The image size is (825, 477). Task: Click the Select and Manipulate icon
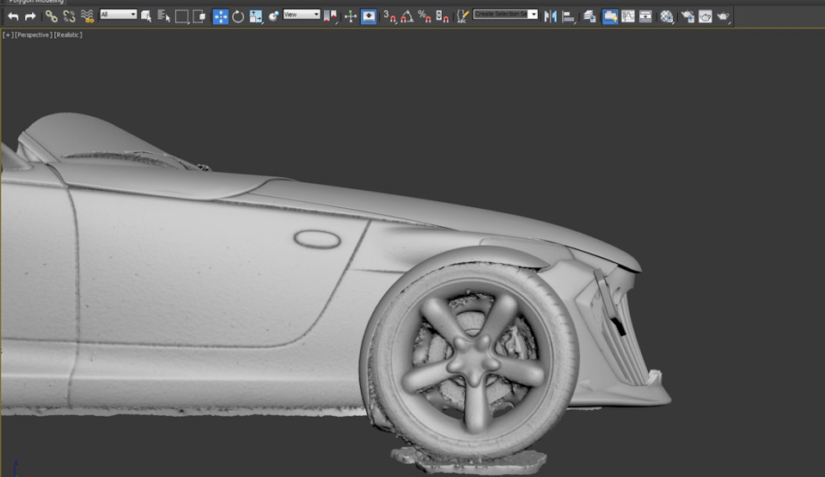click(x=351, y=16)
